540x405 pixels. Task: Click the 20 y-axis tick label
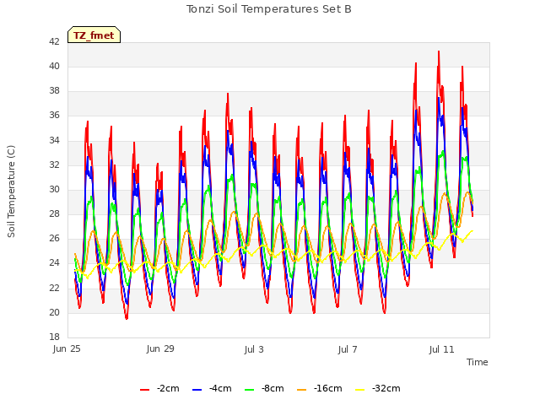[x=54, y=312]
